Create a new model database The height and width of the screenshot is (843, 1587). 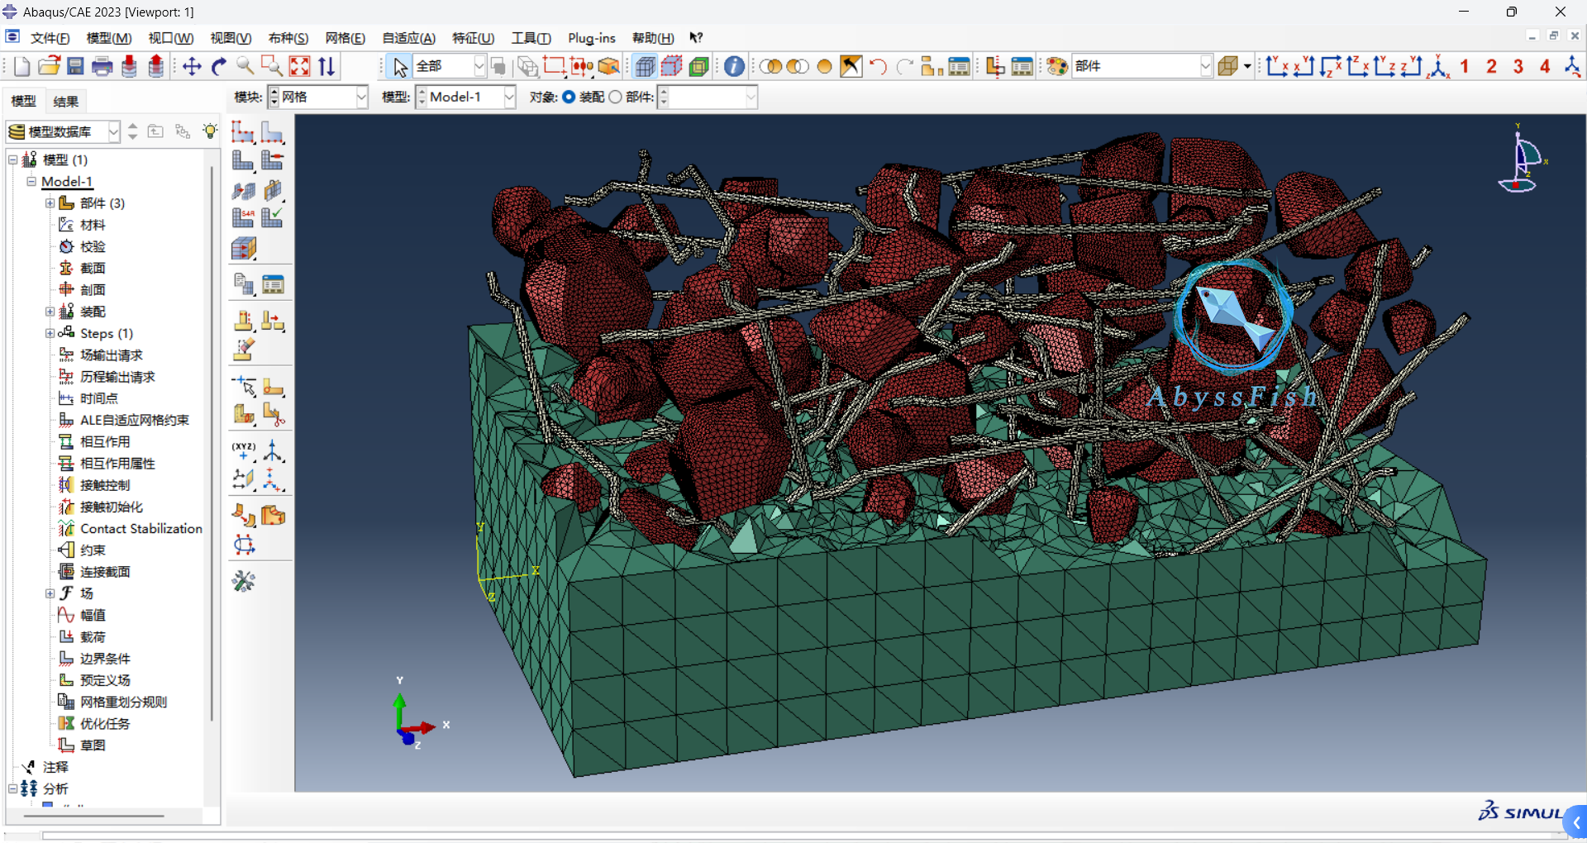tap(21, 66)
